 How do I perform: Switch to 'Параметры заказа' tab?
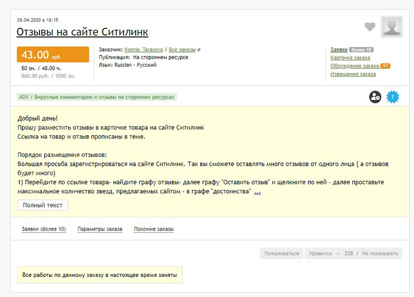[x=100, y=229]
